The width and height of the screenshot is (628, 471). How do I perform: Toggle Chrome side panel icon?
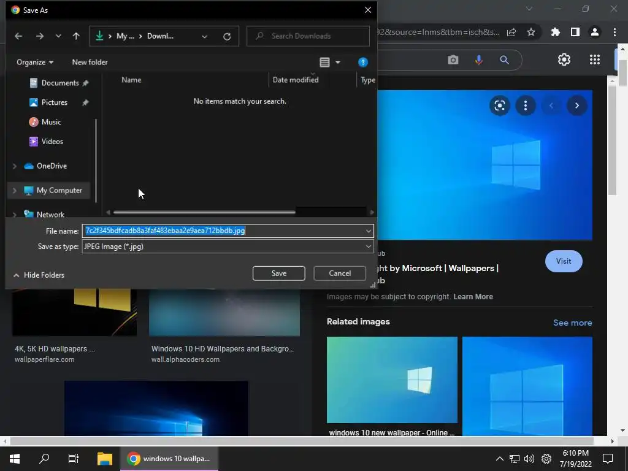point(575,32)
